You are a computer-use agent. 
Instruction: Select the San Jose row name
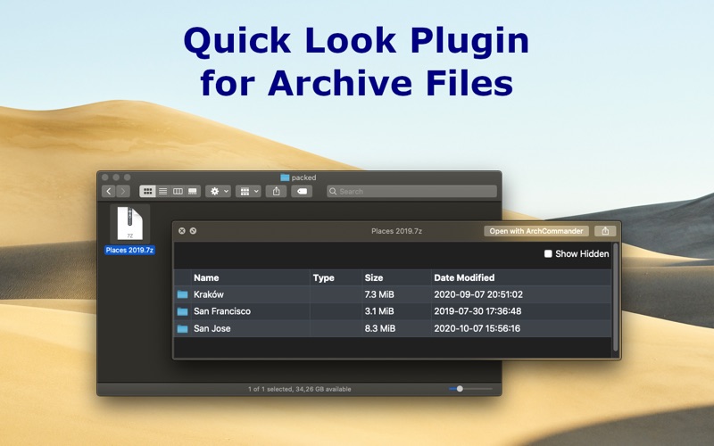pyautogui.click(x=212, y=328)
